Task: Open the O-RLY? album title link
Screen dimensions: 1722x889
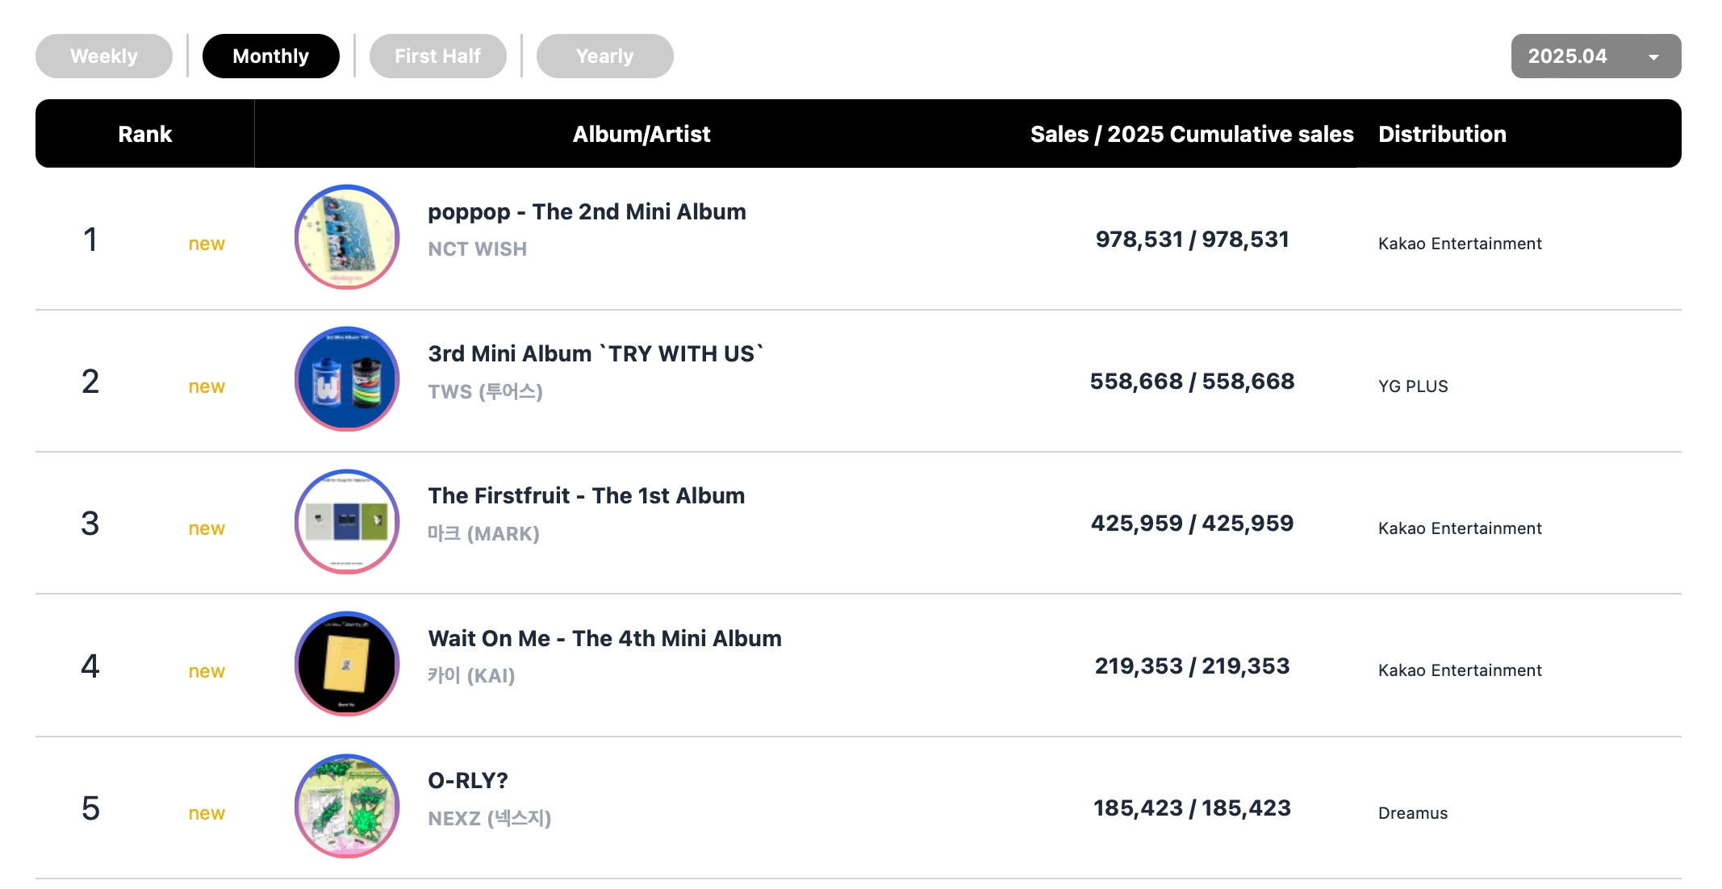Action: click(x=468, y=781)
